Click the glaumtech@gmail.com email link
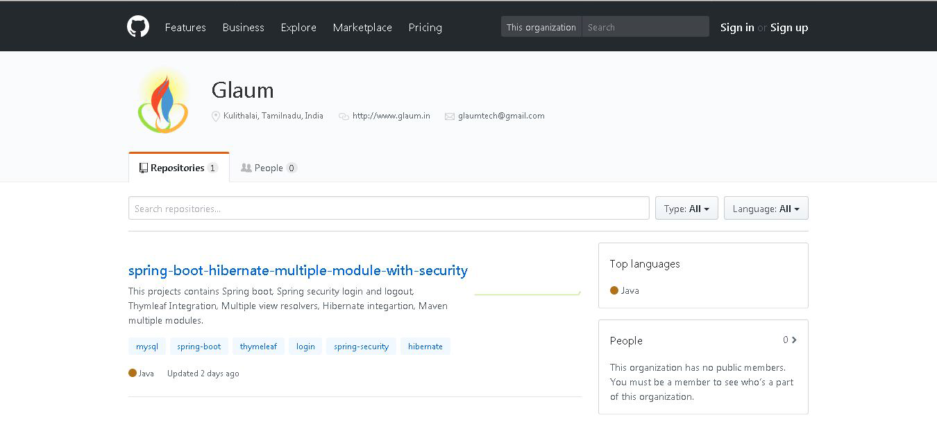 point(501,116)
